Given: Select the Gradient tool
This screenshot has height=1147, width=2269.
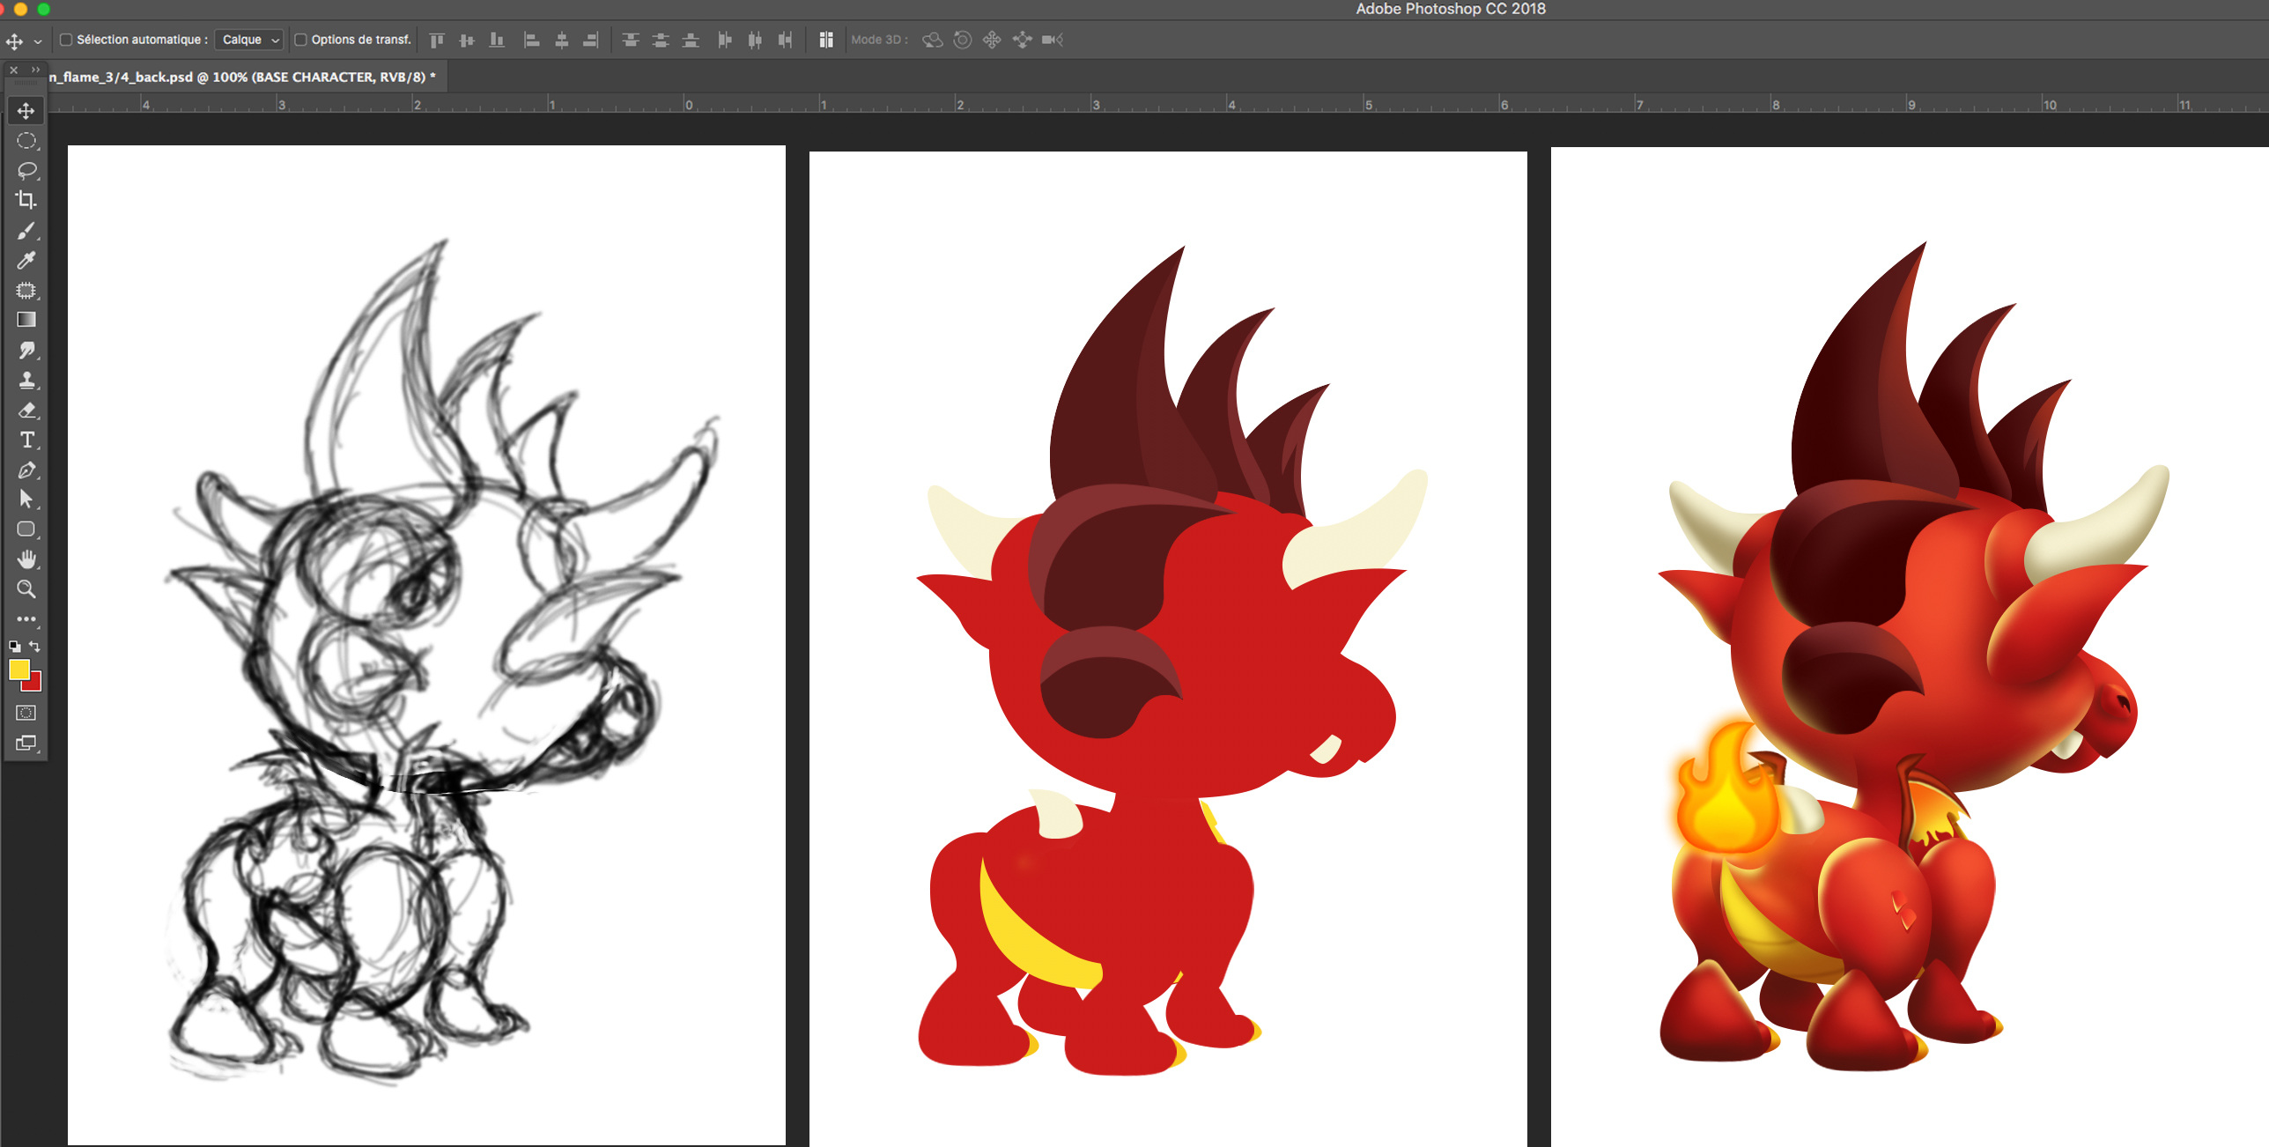Looking at the screenshot, I should point(26,320).
